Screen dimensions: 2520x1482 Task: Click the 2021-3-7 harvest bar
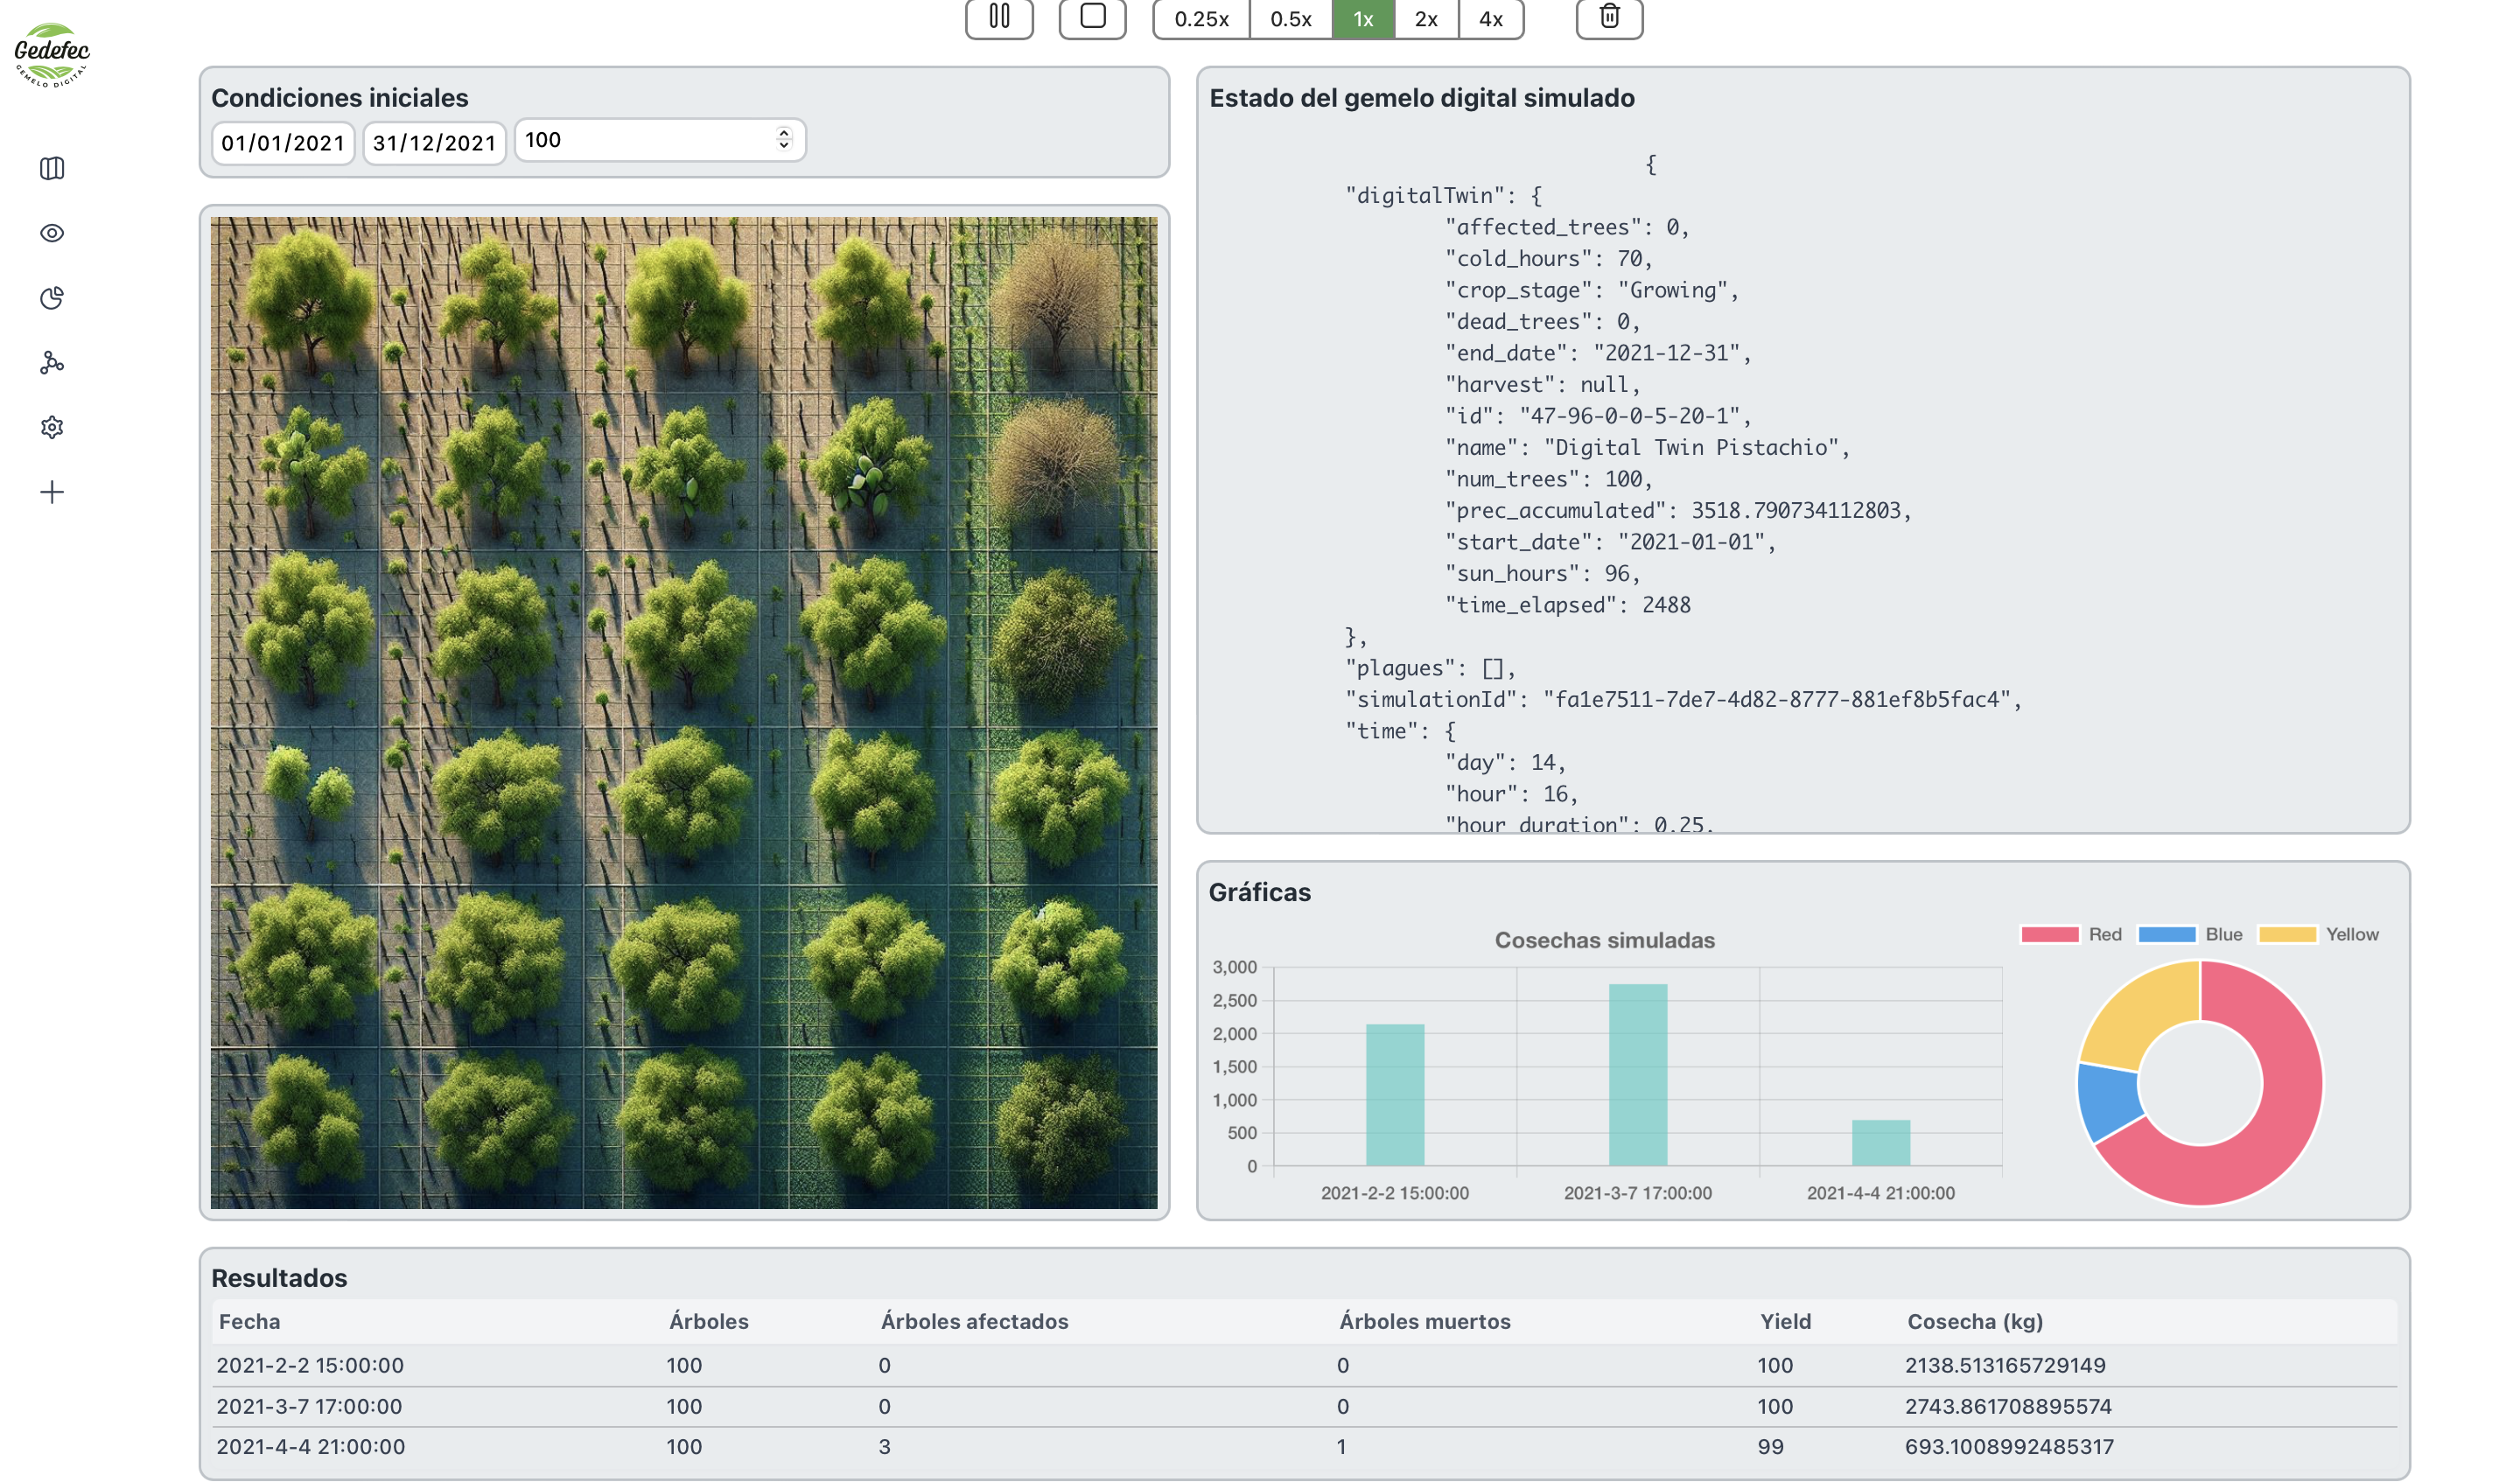(x=1637, y=1074)
